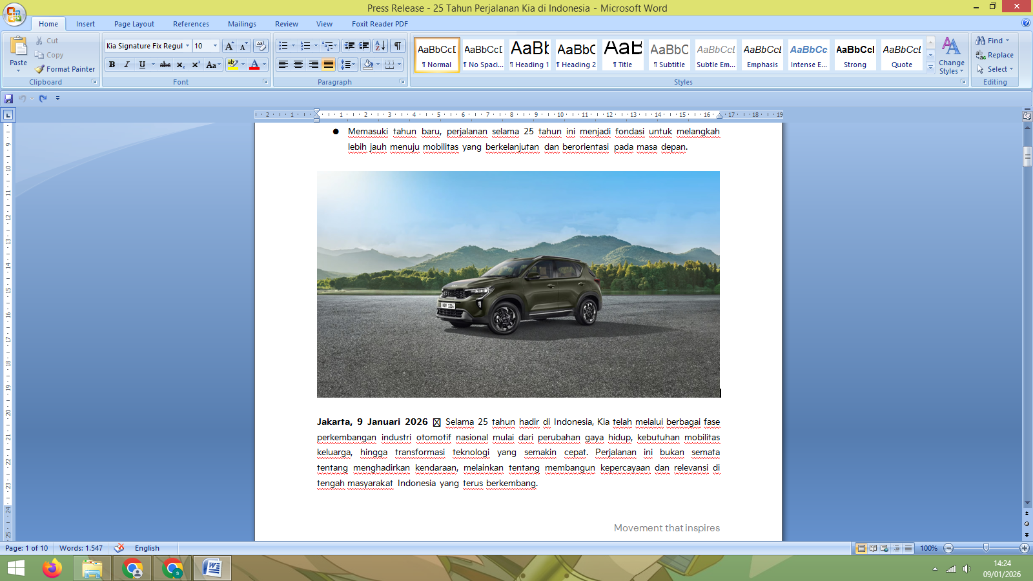Open Firefox from the taskbar

(52, 569)
